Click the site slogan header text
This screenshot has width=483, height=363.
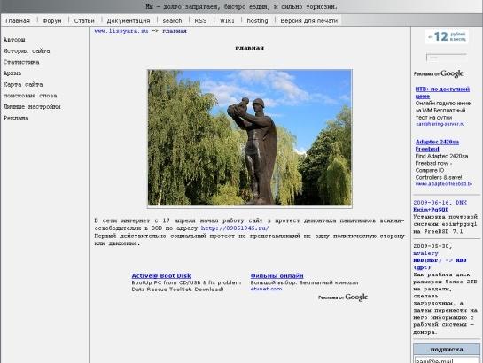click(x=241, y=6)
